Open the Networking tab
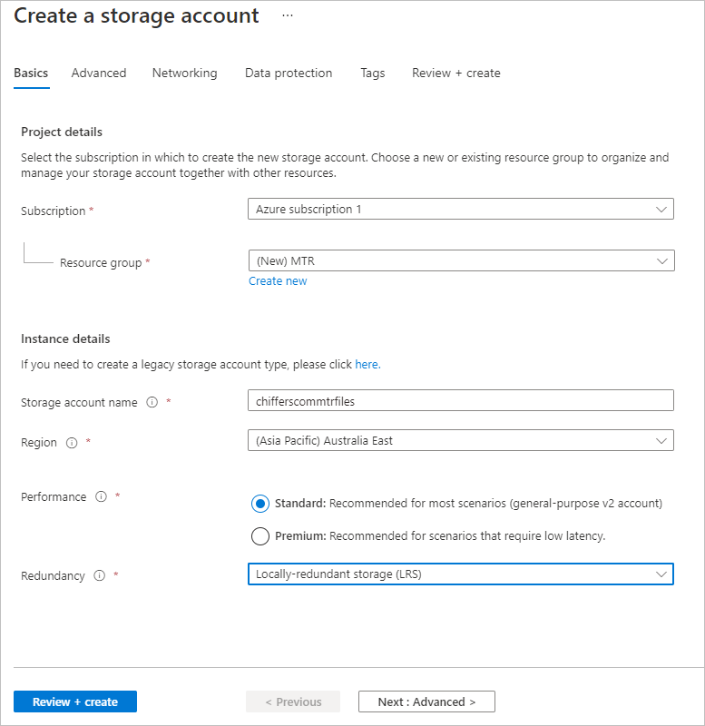Viewport: 705px width, 726px height. [x=184, y=73]
